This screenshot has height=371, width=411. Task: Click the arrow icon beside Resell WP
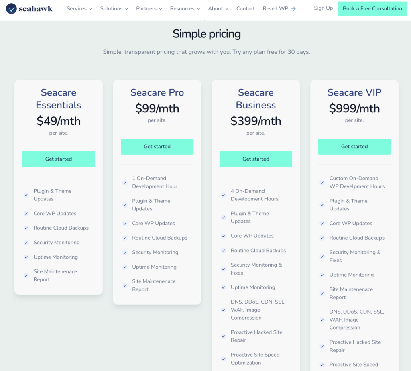[293, 9]
